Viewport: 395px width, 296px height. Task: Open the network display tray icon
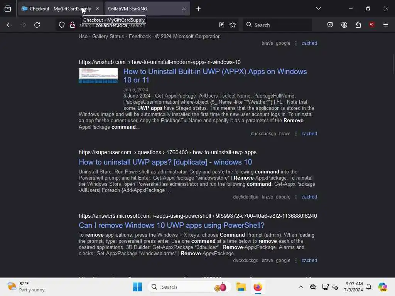click(325, 287)
